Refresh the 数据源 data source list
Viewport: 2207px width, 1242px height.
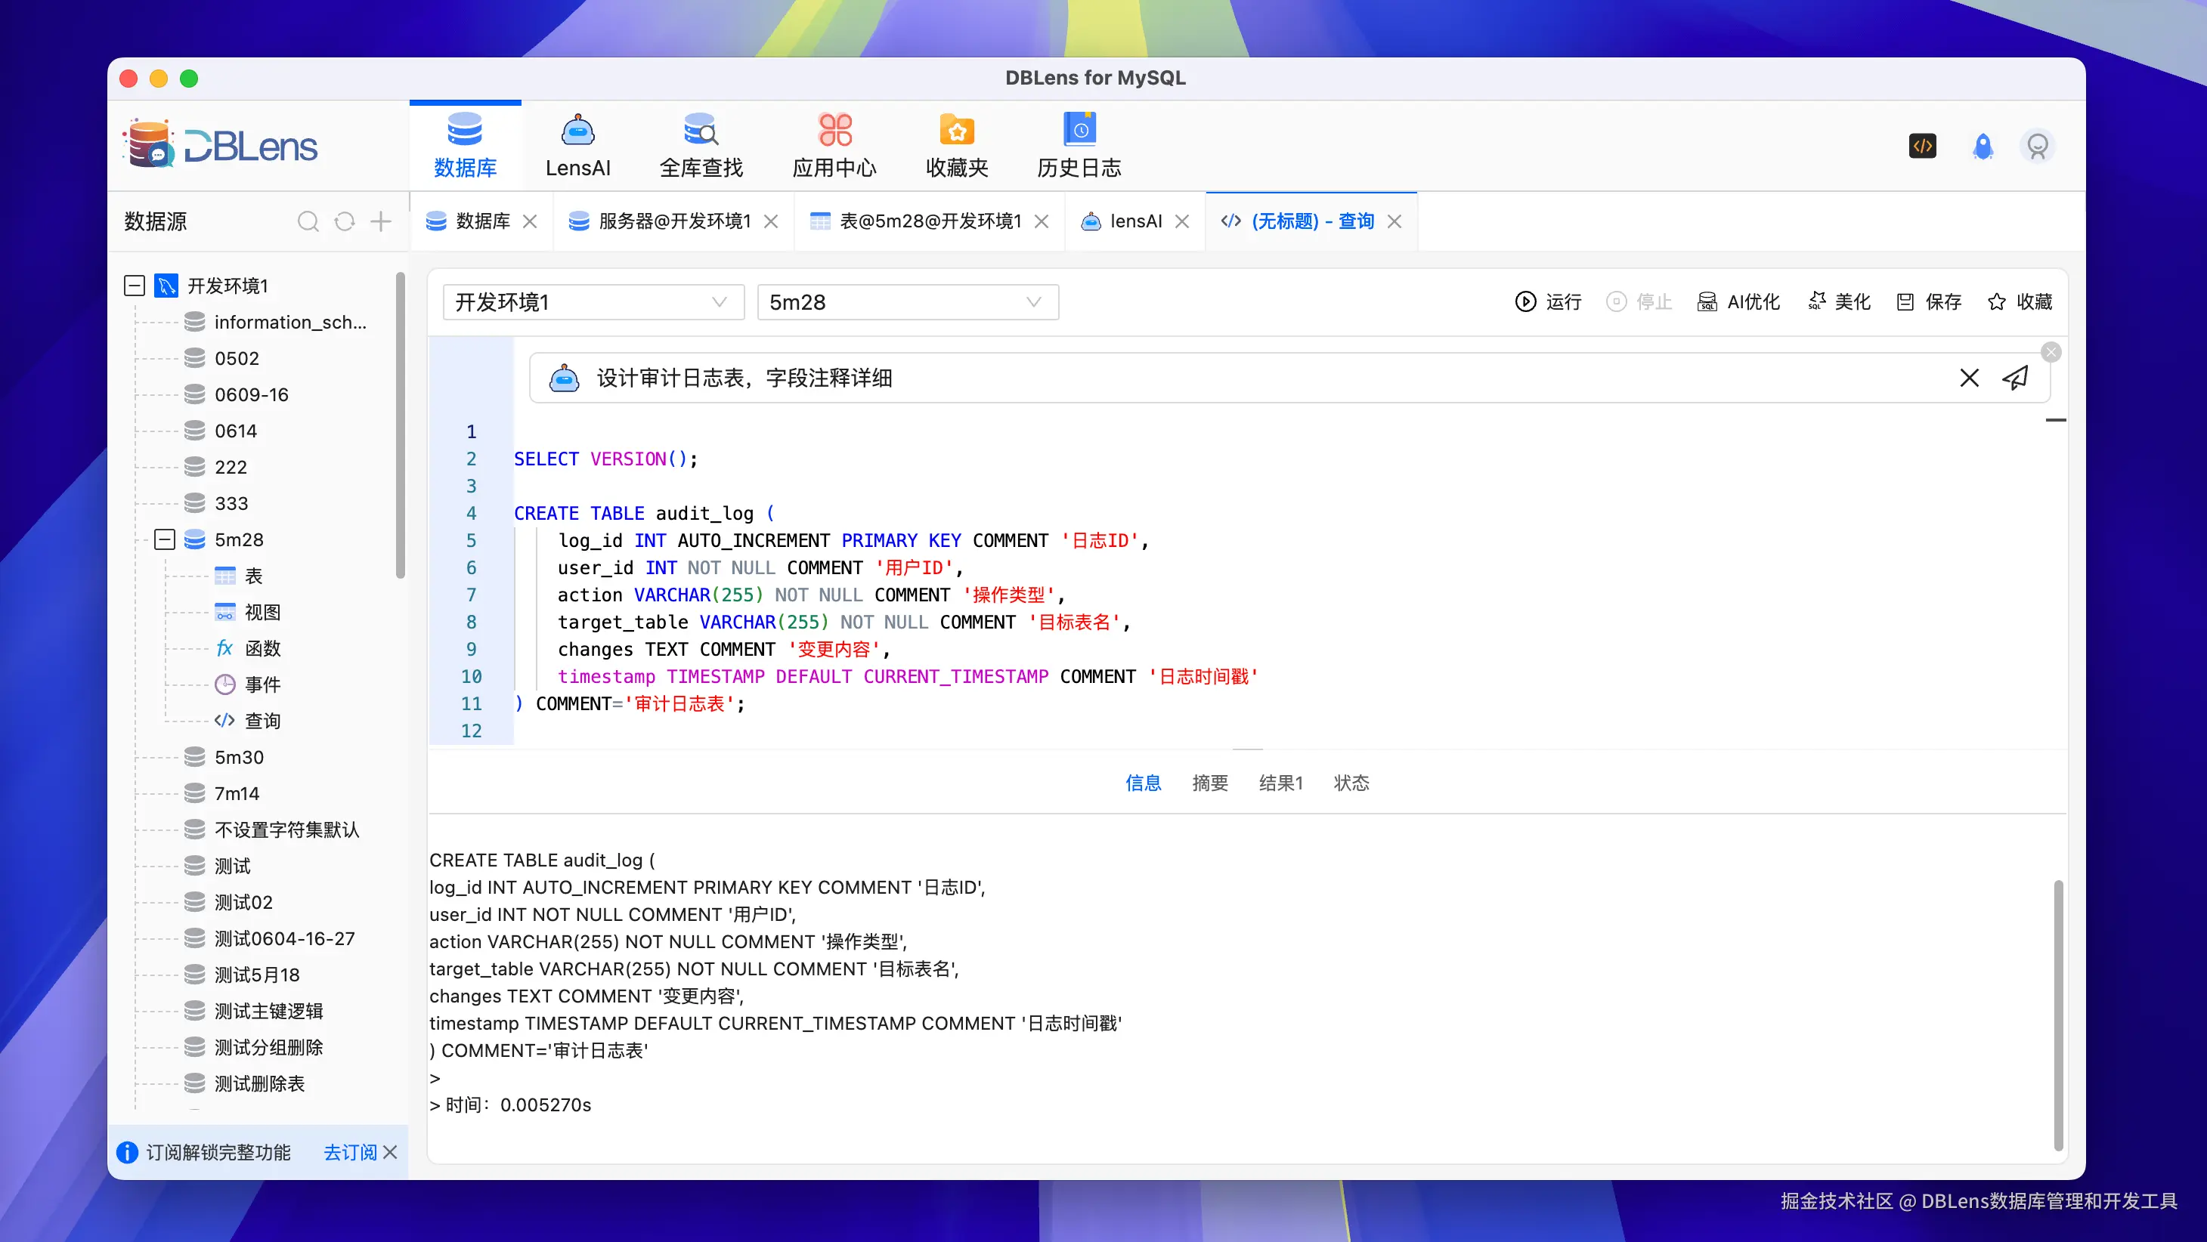pos(345,221)
